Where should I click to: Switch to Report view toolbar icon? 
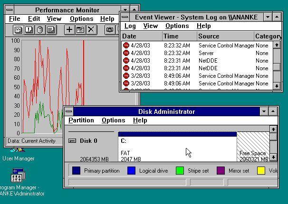pos(51,30)
